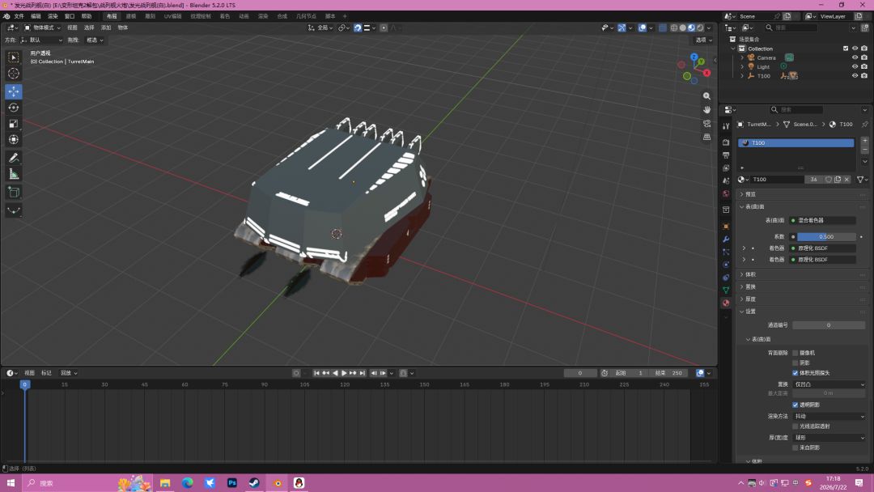Open the 渲染 menu in top bar
This screenshot has height=492, width=874.
tap(53, 16)
